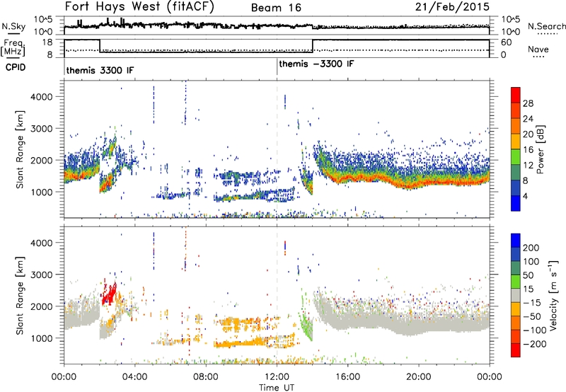Click the light green 12-16 dB Power swatch
This screenshot has width=566, height=392.
[516, 156]
